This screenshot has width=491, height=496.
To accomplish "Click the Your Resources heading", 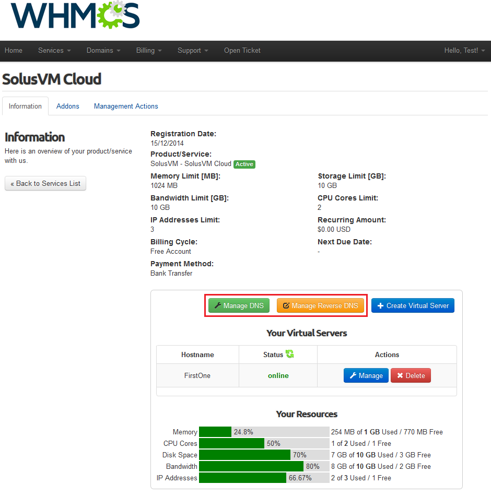I will (x=307, y=414).
